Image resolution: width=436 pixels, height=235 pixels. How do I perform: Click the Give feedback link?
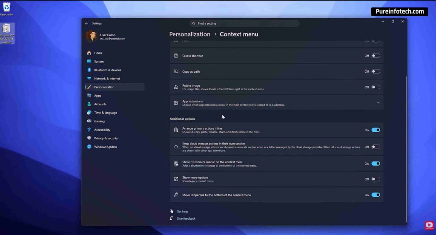click(186, 218)
